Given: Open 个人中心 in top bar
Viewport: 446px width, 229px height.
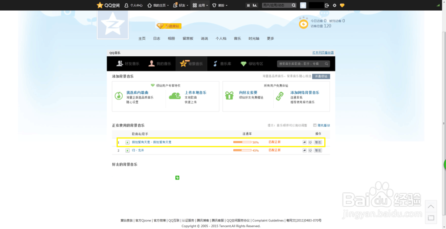Looking at the screenshot, I should coord(134,5).
